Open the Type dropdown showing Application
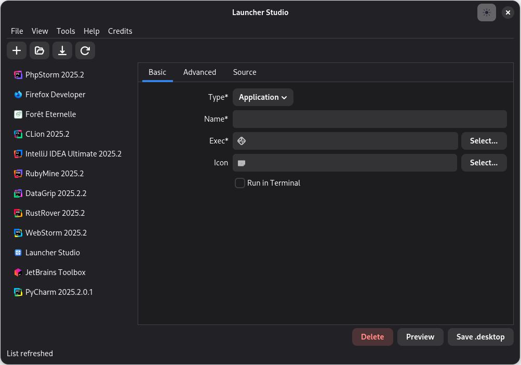 pos(263,97)
